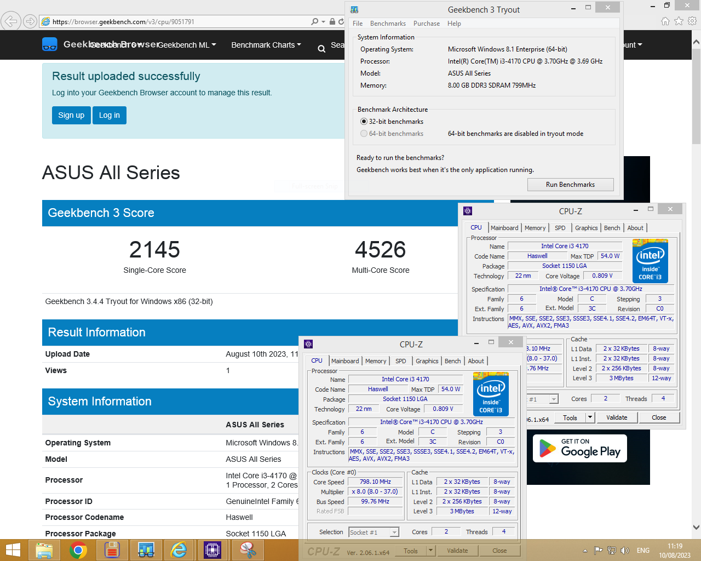Click the security lock icon in address bar
701x561 pixels.
pyautogui.click(x=332, y=21)
